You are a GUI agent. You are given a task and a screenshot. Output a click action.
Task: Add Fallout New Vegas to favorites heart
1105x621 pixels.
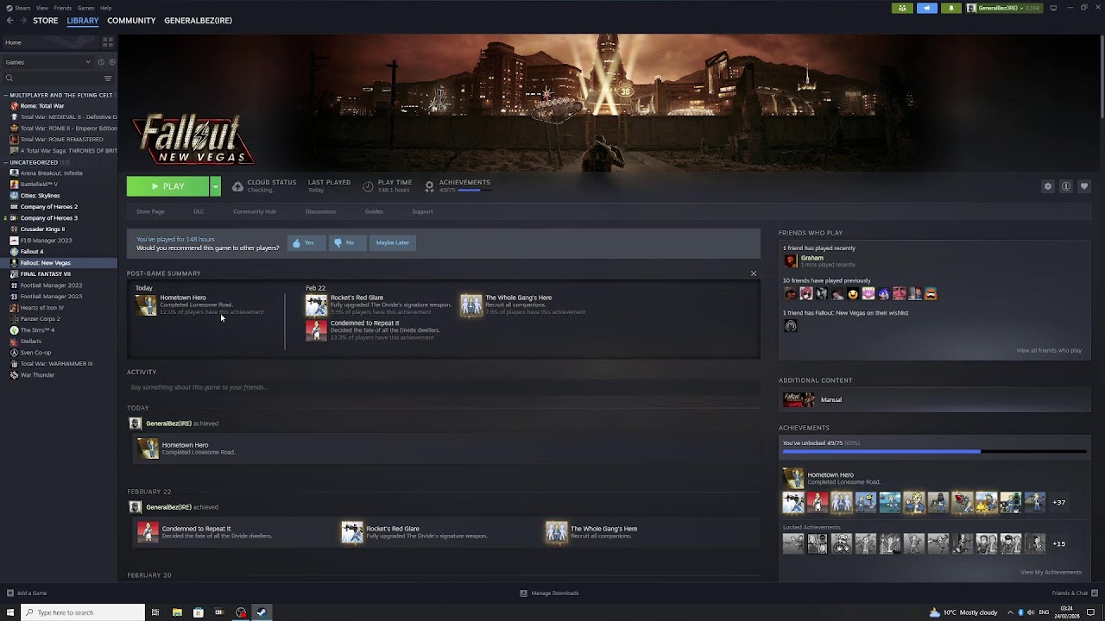(x=1084, y=186)
